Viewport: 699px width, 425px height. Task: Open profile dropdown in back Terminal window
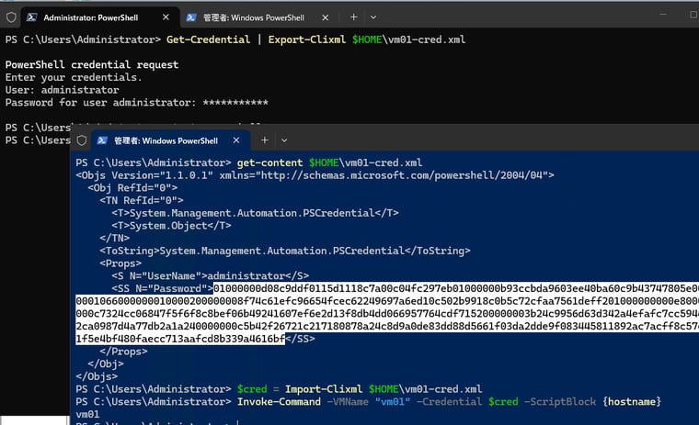tap(373, 17)
